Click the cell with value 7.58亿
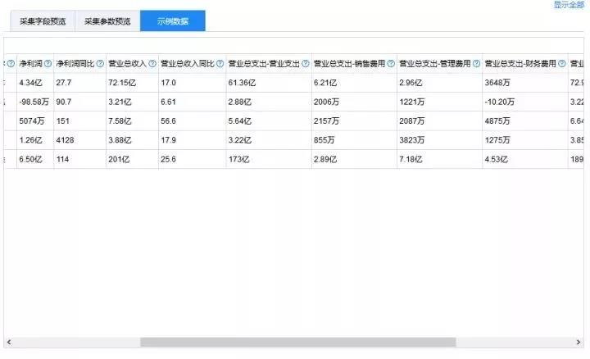The image size is (590, 359). click(132, 121)
